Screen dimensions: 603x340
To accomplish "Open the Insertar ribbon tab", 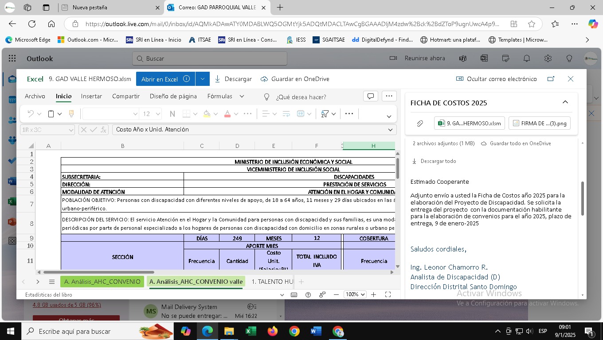I will (91, 96).
